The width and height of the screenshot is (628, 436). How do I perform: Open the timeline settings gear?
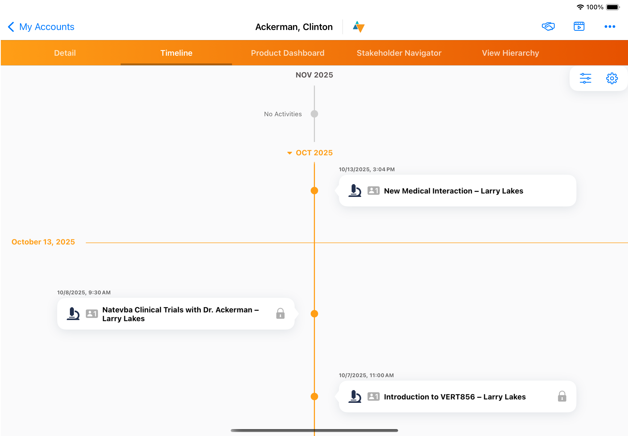[x=612, y=78]
